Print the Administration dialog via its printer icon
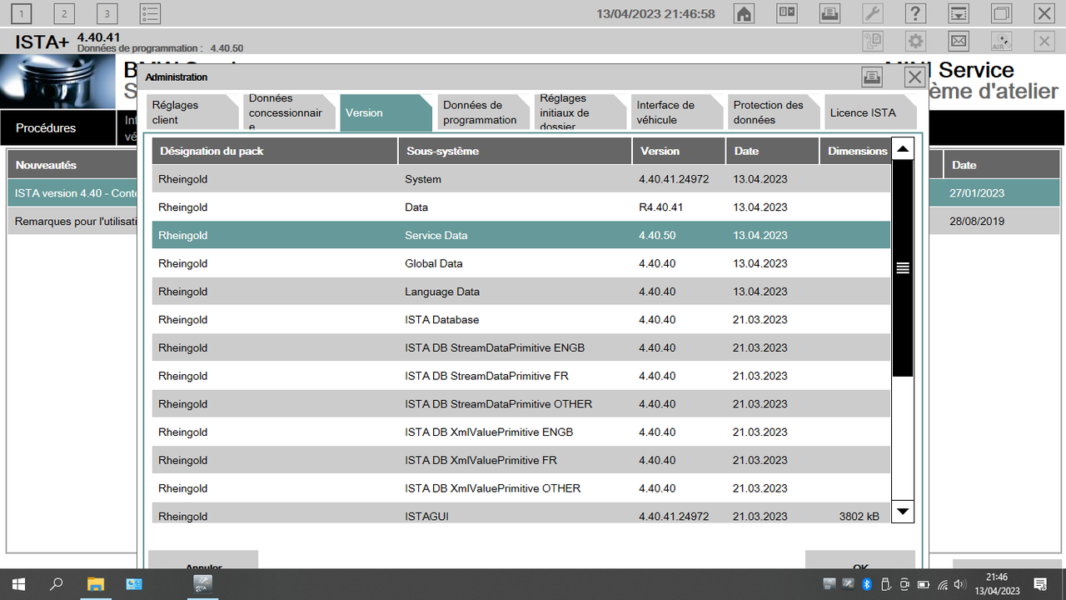The width and height of the screenshot is (1066, 600). (872, 77)
